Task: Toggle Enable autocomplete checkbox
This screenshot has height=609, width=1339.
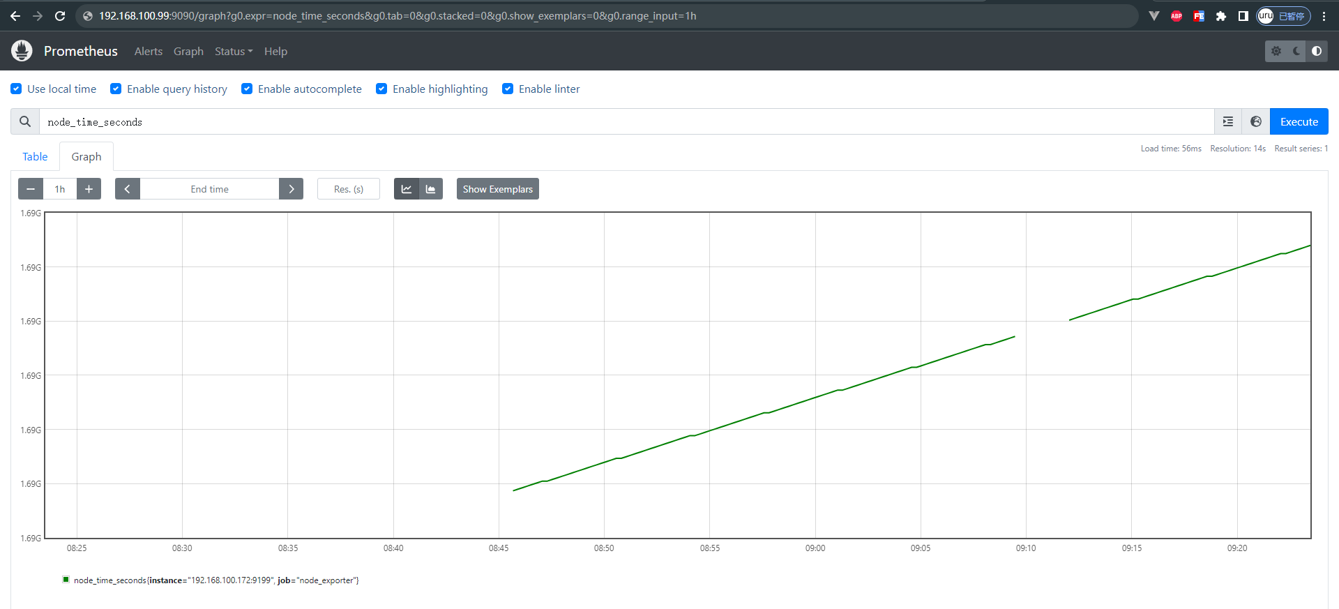Action: [x=247, y=89]
